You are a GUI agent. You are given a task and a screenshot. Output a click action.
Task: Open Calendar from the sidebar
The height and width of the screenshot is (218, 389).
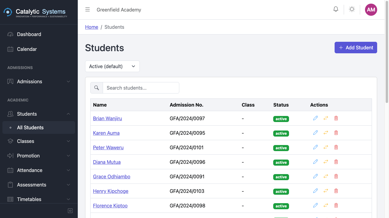(39, 49)
